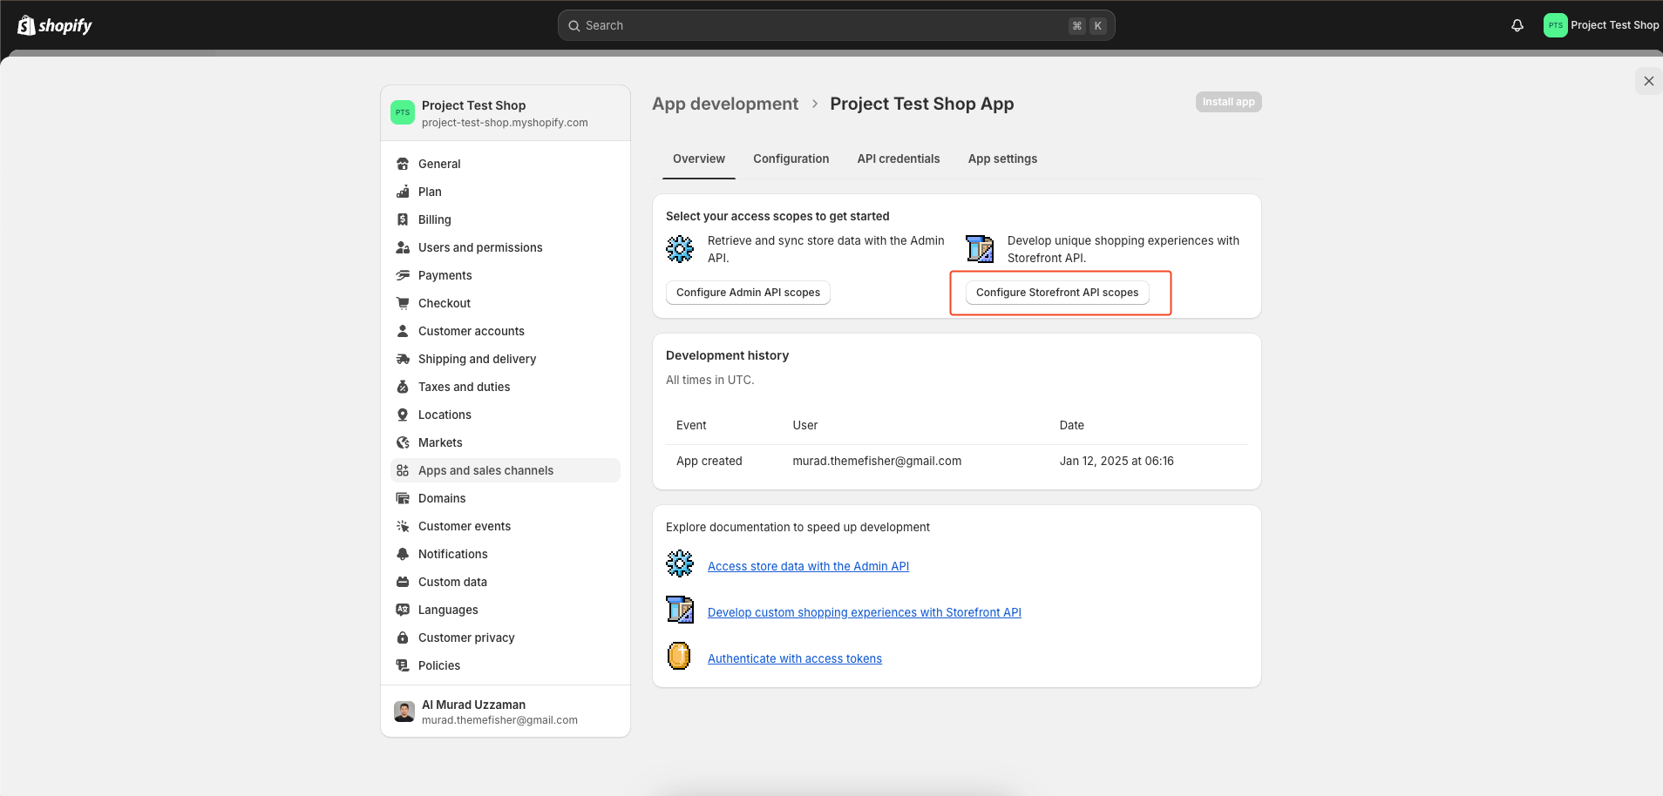Click the Payments hand icon

(x=403, y=275)
